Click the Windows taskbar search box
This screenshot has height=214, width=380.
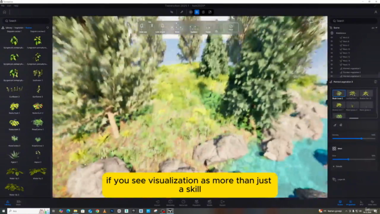28,211
